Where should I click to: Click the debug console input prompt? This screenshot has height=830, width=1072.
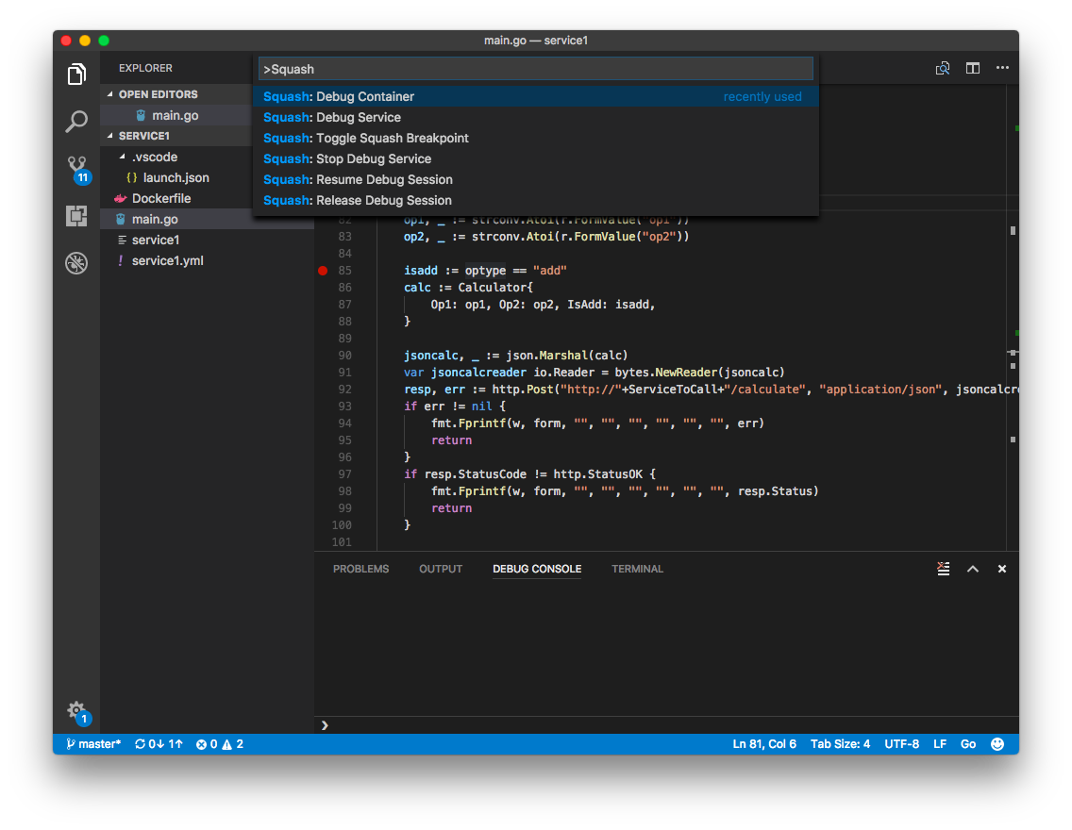pos(666,724)
